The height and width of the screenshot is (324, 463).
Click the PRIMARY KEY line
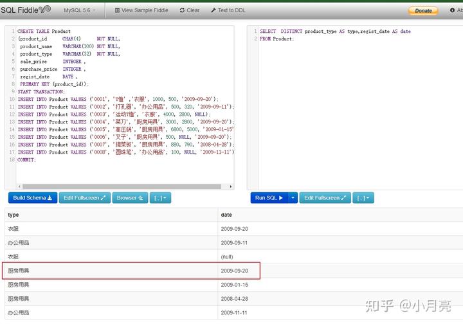pyautogui.click(x=54, y=84)
